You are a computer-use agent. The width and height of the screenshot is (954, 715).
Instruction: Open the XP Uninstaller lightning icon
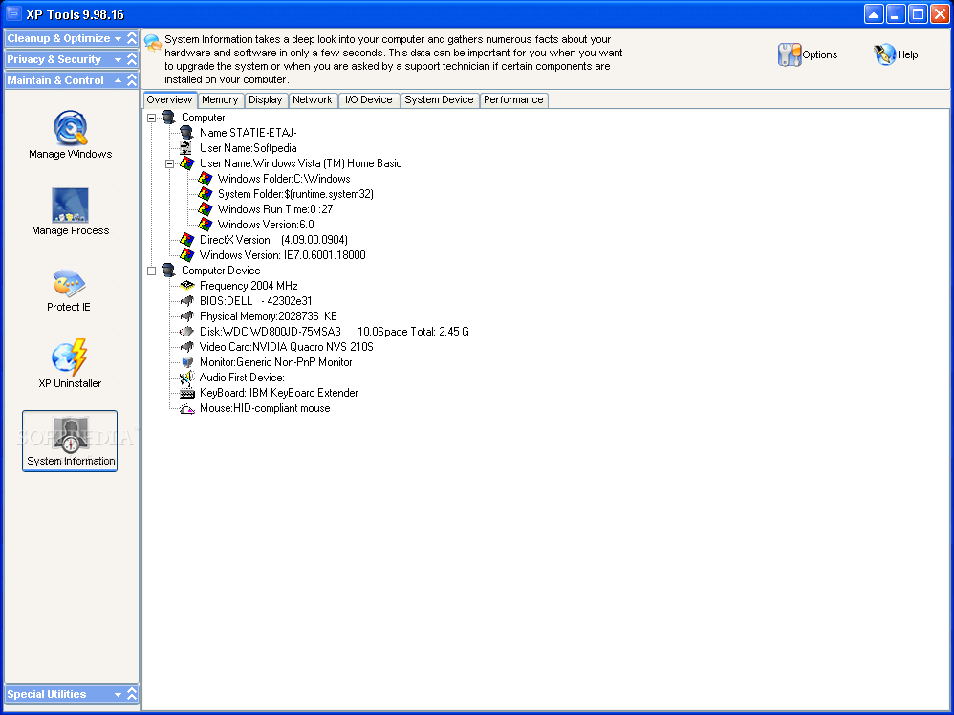tap(70, 357)
